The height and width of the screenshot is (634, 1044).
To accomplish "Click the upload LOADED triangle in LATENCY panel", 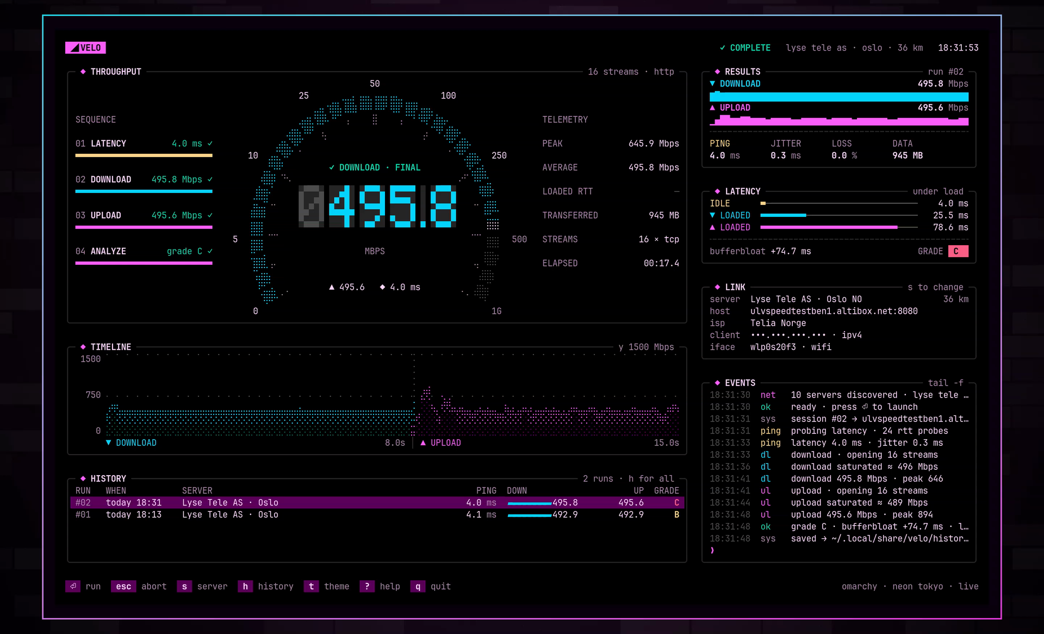I will point(712,227).
